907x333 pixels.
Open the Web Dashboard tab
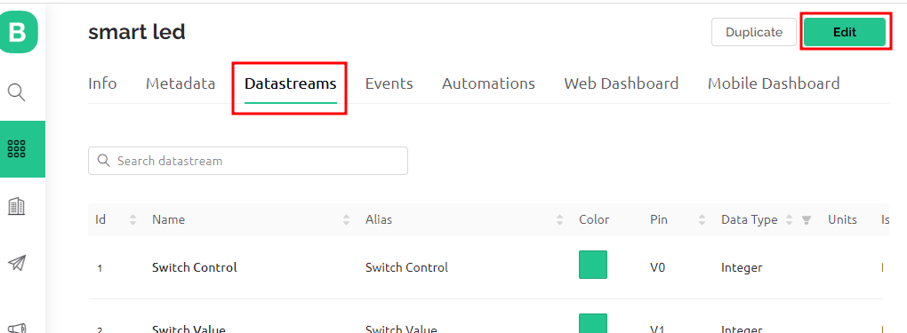(622, 83)
